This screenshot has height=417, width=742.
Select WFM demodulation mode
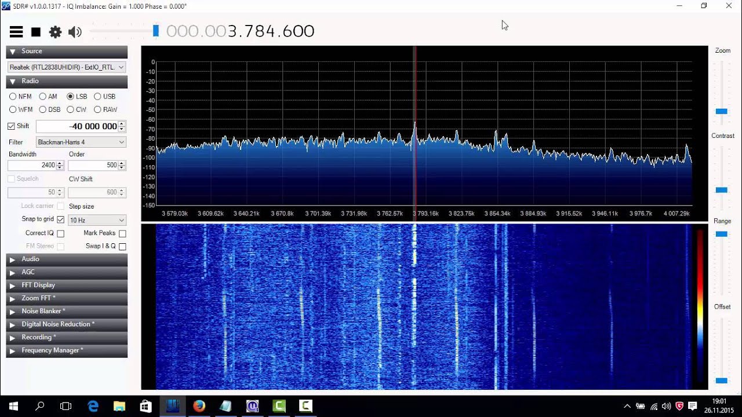pyautogui.click(x=13, y=109)
